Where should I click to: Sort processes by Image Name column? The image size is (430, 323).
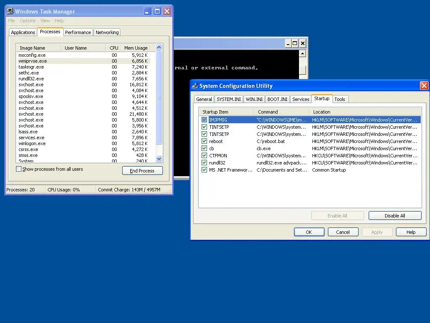tap(38, 48)
